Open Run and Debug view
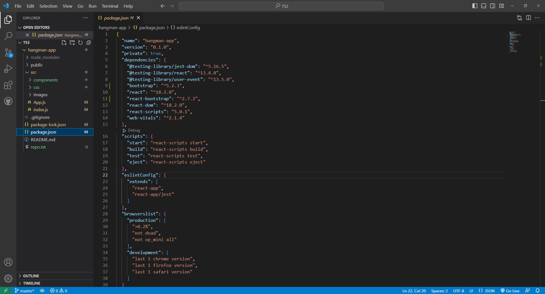This screenshot has width=545, height=294. [8, 69]
